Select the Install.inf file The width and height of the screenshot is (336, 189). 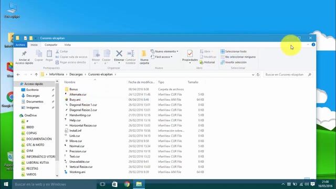76,131
